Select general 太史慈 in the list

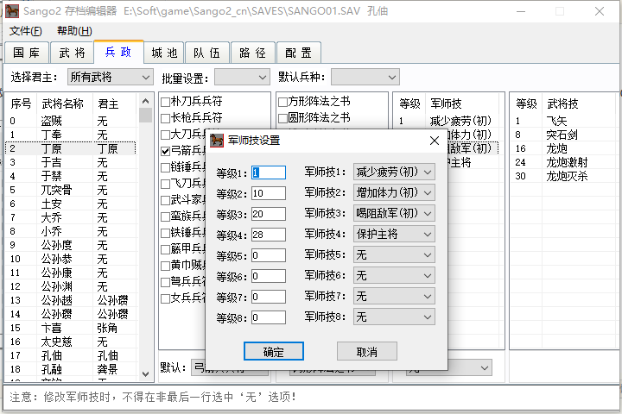pyautogui.click(x=72, y=342)
